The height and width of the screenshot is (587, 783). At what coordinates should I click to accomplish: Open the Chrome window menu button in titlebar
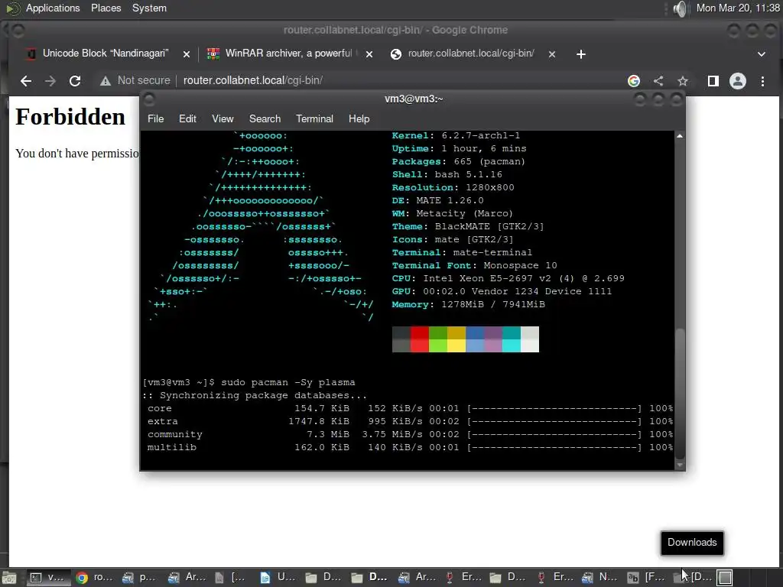point(17,31)
